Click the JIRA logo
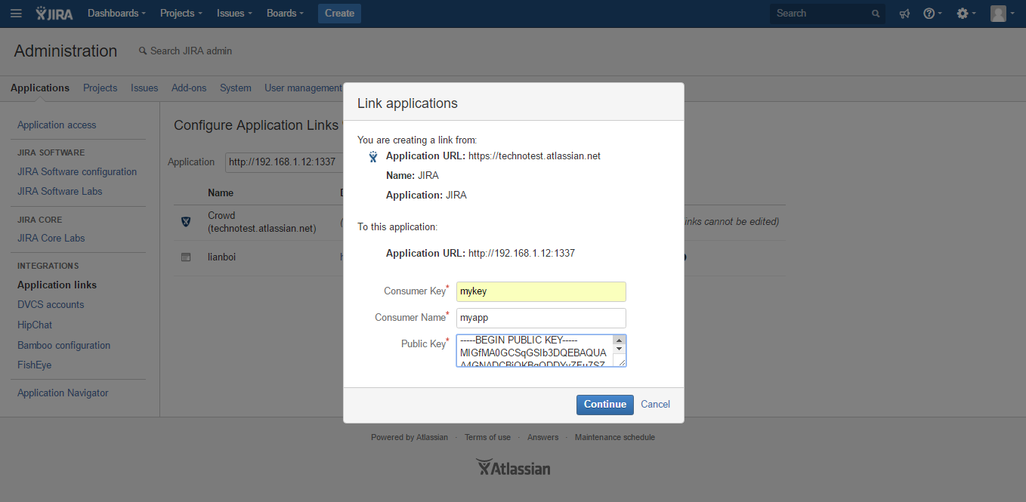Screen dimensions: 1026x502 click(x=54, y=14)
